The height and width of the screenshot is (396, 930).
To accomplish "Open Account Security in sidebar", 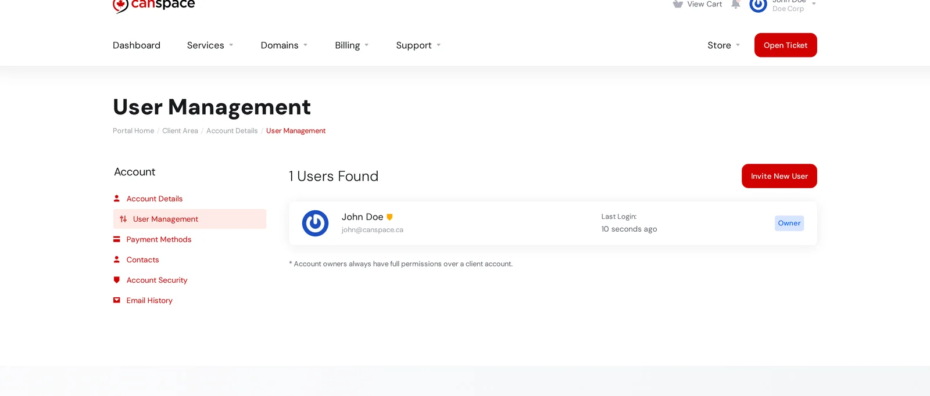I will pyautogui.click(x=157, y=280).
